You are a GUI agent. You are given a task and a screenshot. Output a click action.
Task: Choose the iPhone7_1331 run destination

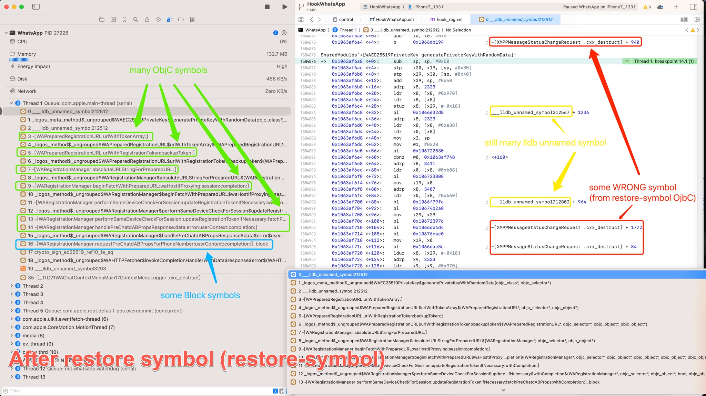425,7
